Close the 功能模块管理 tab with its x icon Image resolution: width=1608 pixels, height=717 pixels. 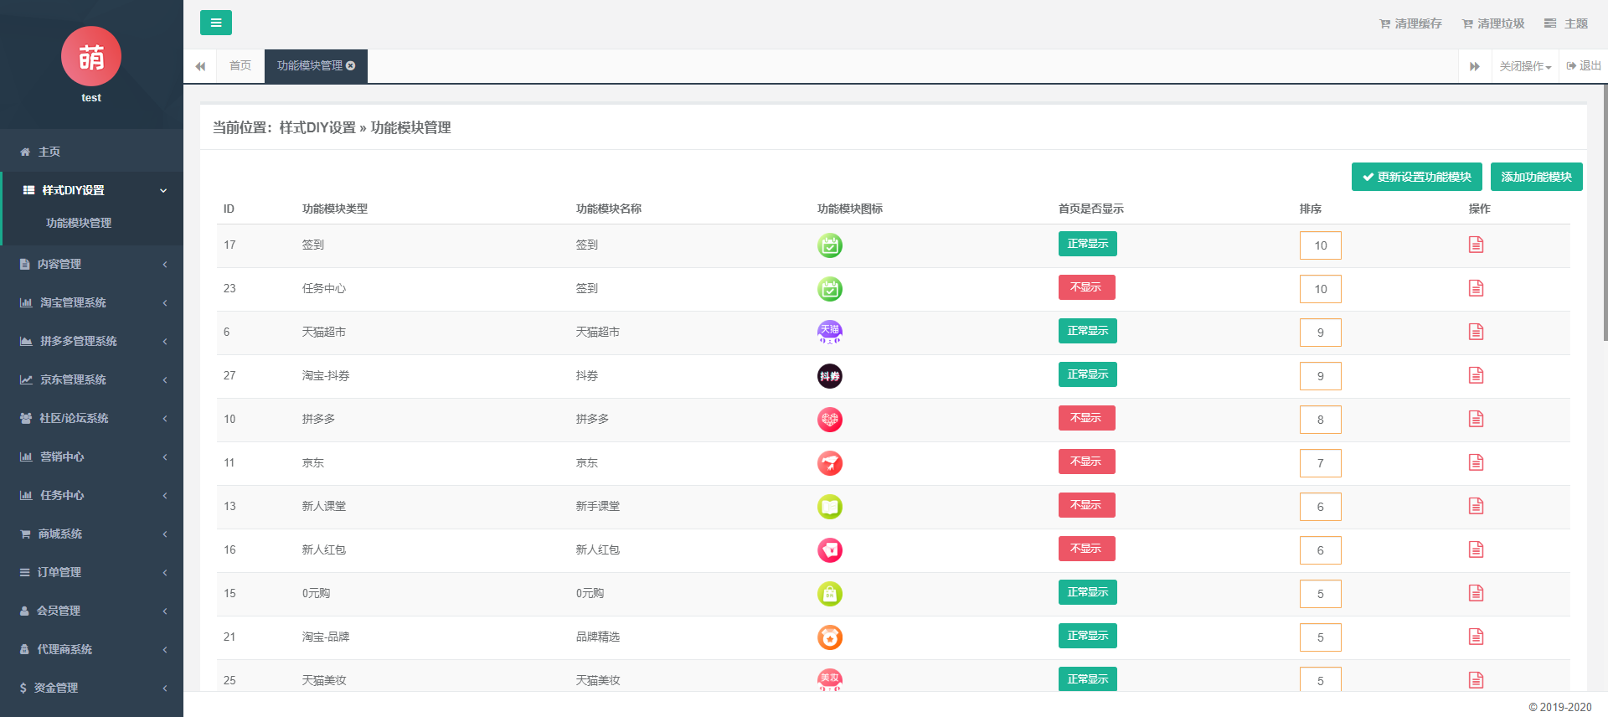[x=351, y=66]
